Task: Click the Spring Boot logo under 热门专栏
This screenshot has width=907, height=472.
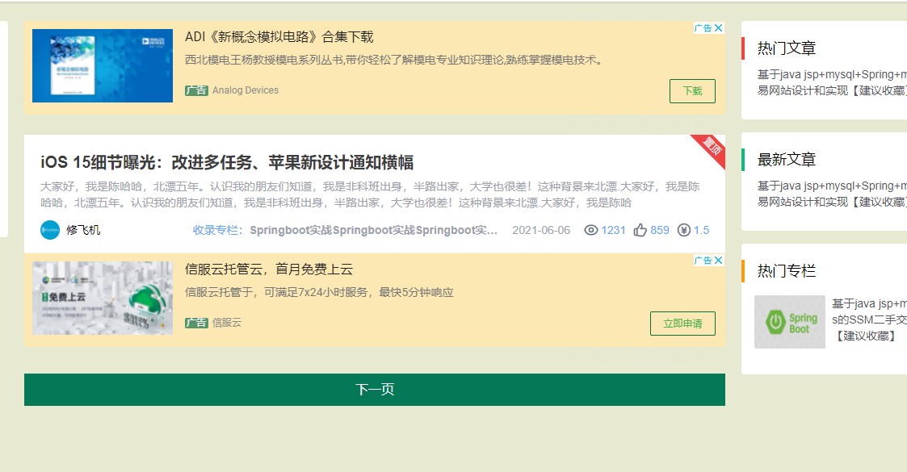Action: coord(789,323)
